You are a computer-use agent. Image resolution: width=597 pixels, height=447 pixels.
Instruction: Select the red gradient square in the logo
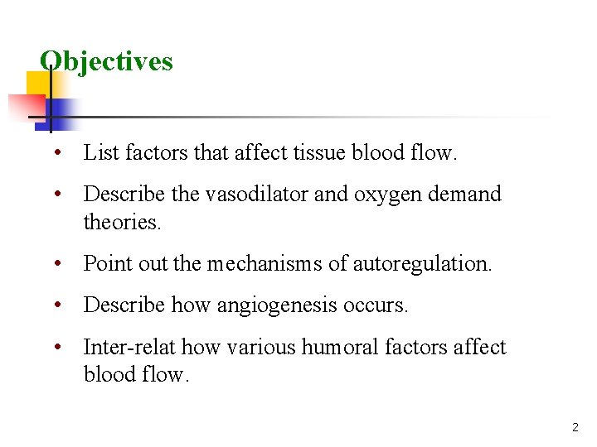tap(27, 108)
